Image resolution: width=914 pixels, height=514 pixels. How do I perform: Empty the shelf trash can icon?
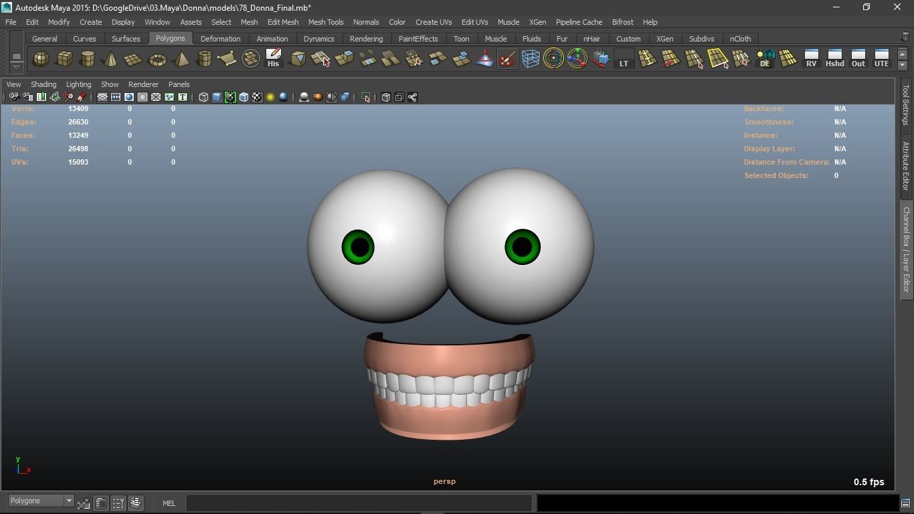906,37
